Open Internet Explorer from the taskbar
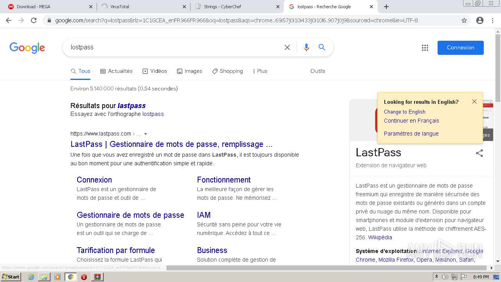Screen dimensions: 501x282 31,277
